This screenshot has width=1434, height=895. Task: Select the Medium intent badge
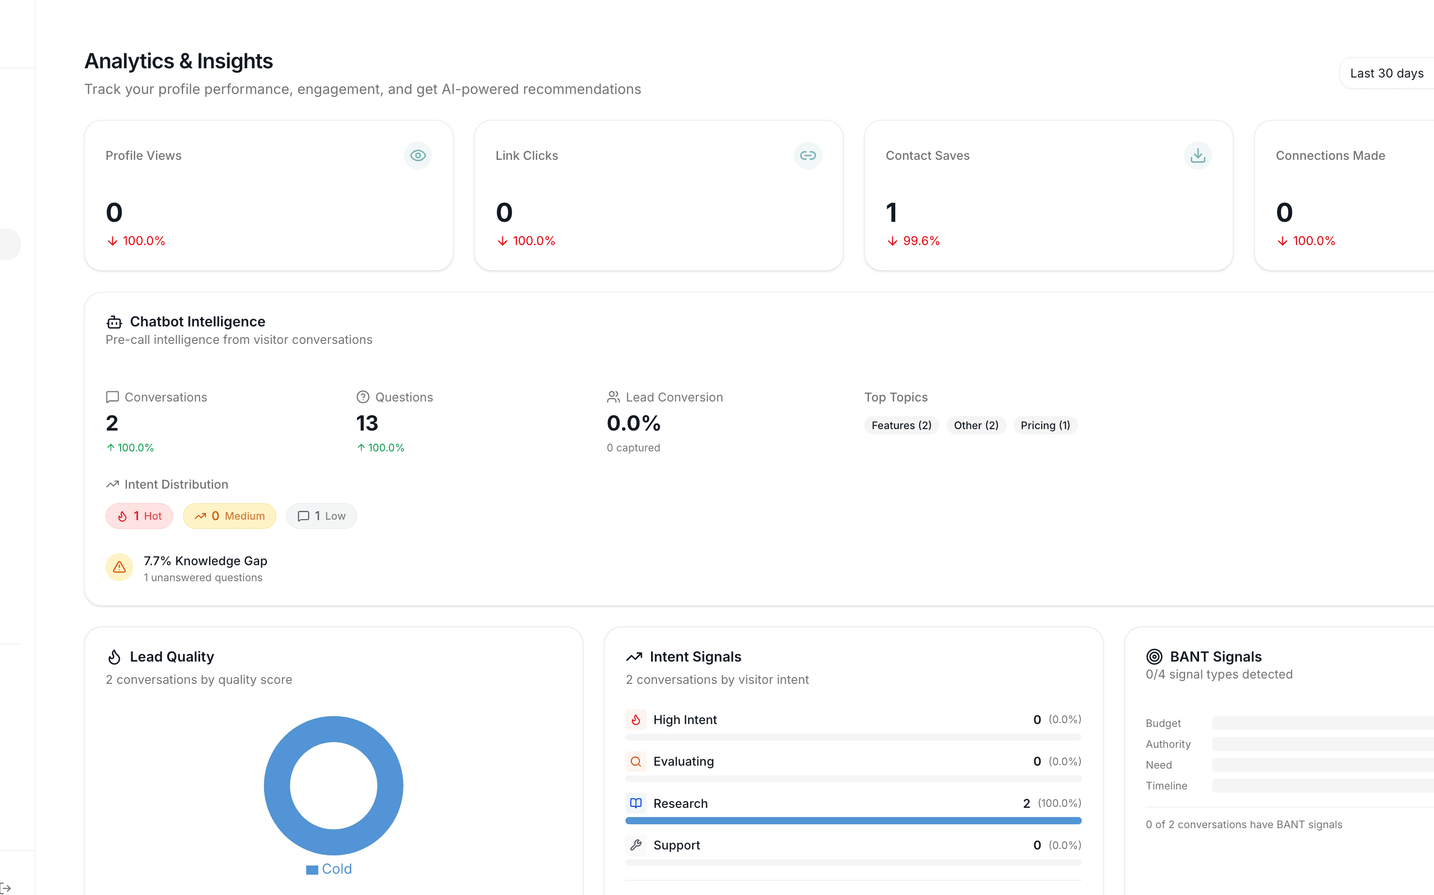229,516
